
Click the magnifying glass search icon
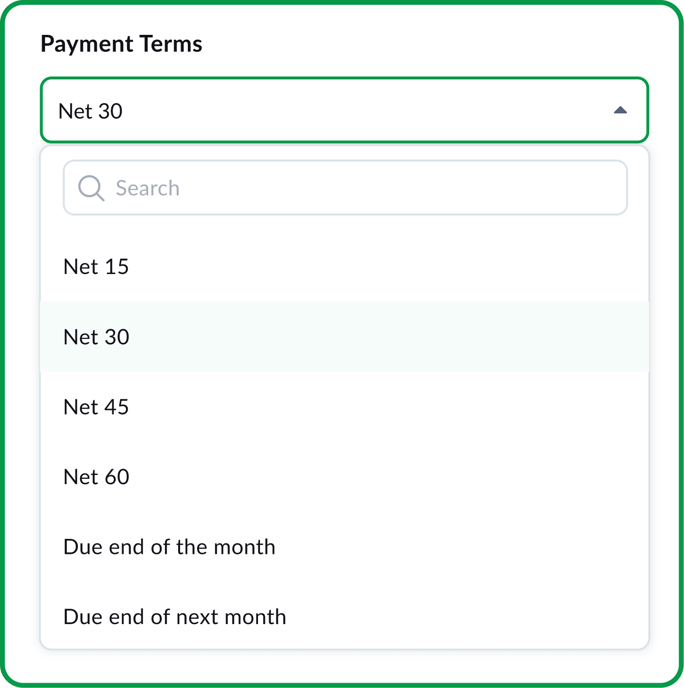click(91, 188)
